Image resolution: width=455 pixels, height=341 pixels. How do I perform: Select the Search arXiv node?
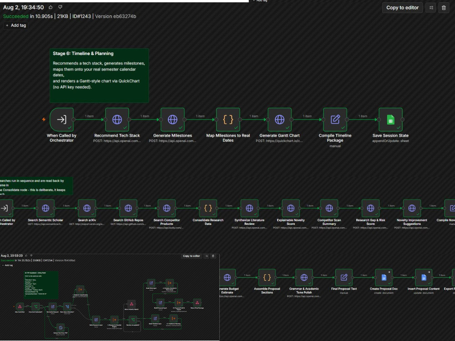pyautogui.click(x=87, y=208)
